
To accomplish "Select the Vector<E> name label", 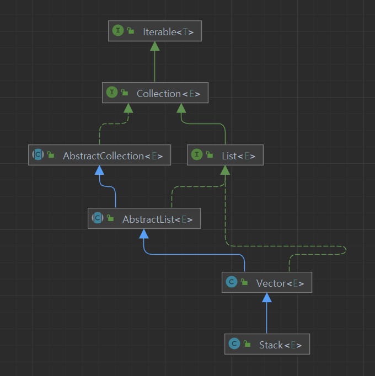I will click(x=280, y=283).
